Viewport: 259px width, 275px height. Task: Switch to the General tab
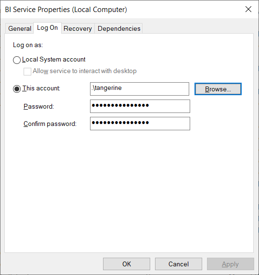pyautogui.click(x=19, y=28)
